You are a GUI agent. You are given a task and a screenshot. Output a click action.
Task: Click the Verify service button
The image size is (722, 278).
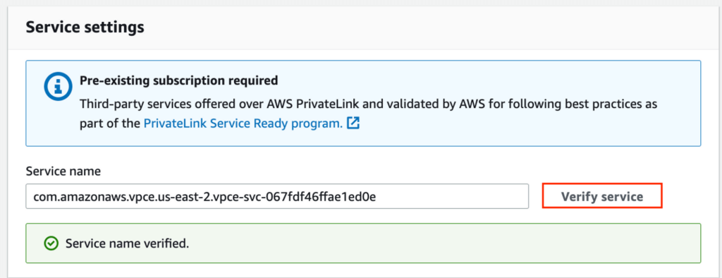pos(602,196)
